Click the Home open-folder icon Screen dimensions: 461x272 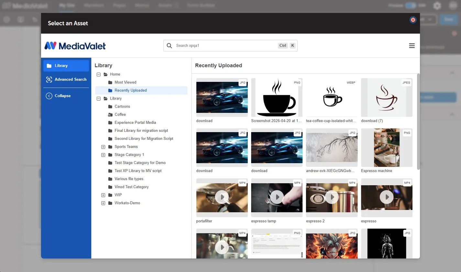point(105,74)
